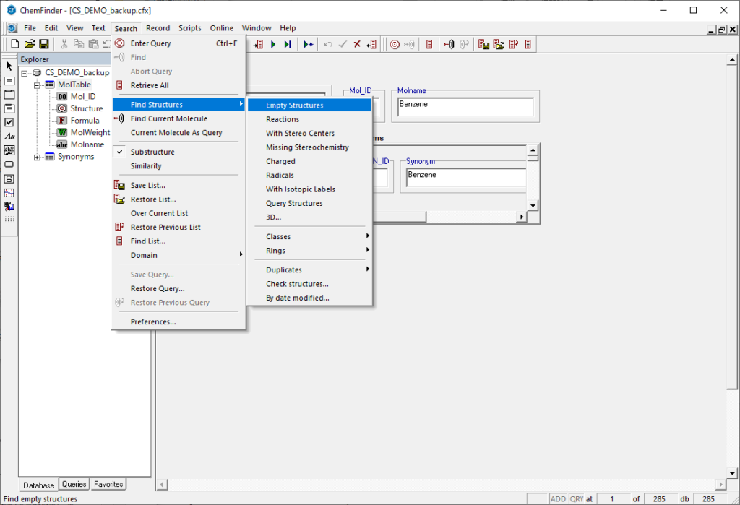Expand the Synonyms tree node
740x505 pixels.
(38, 157)
